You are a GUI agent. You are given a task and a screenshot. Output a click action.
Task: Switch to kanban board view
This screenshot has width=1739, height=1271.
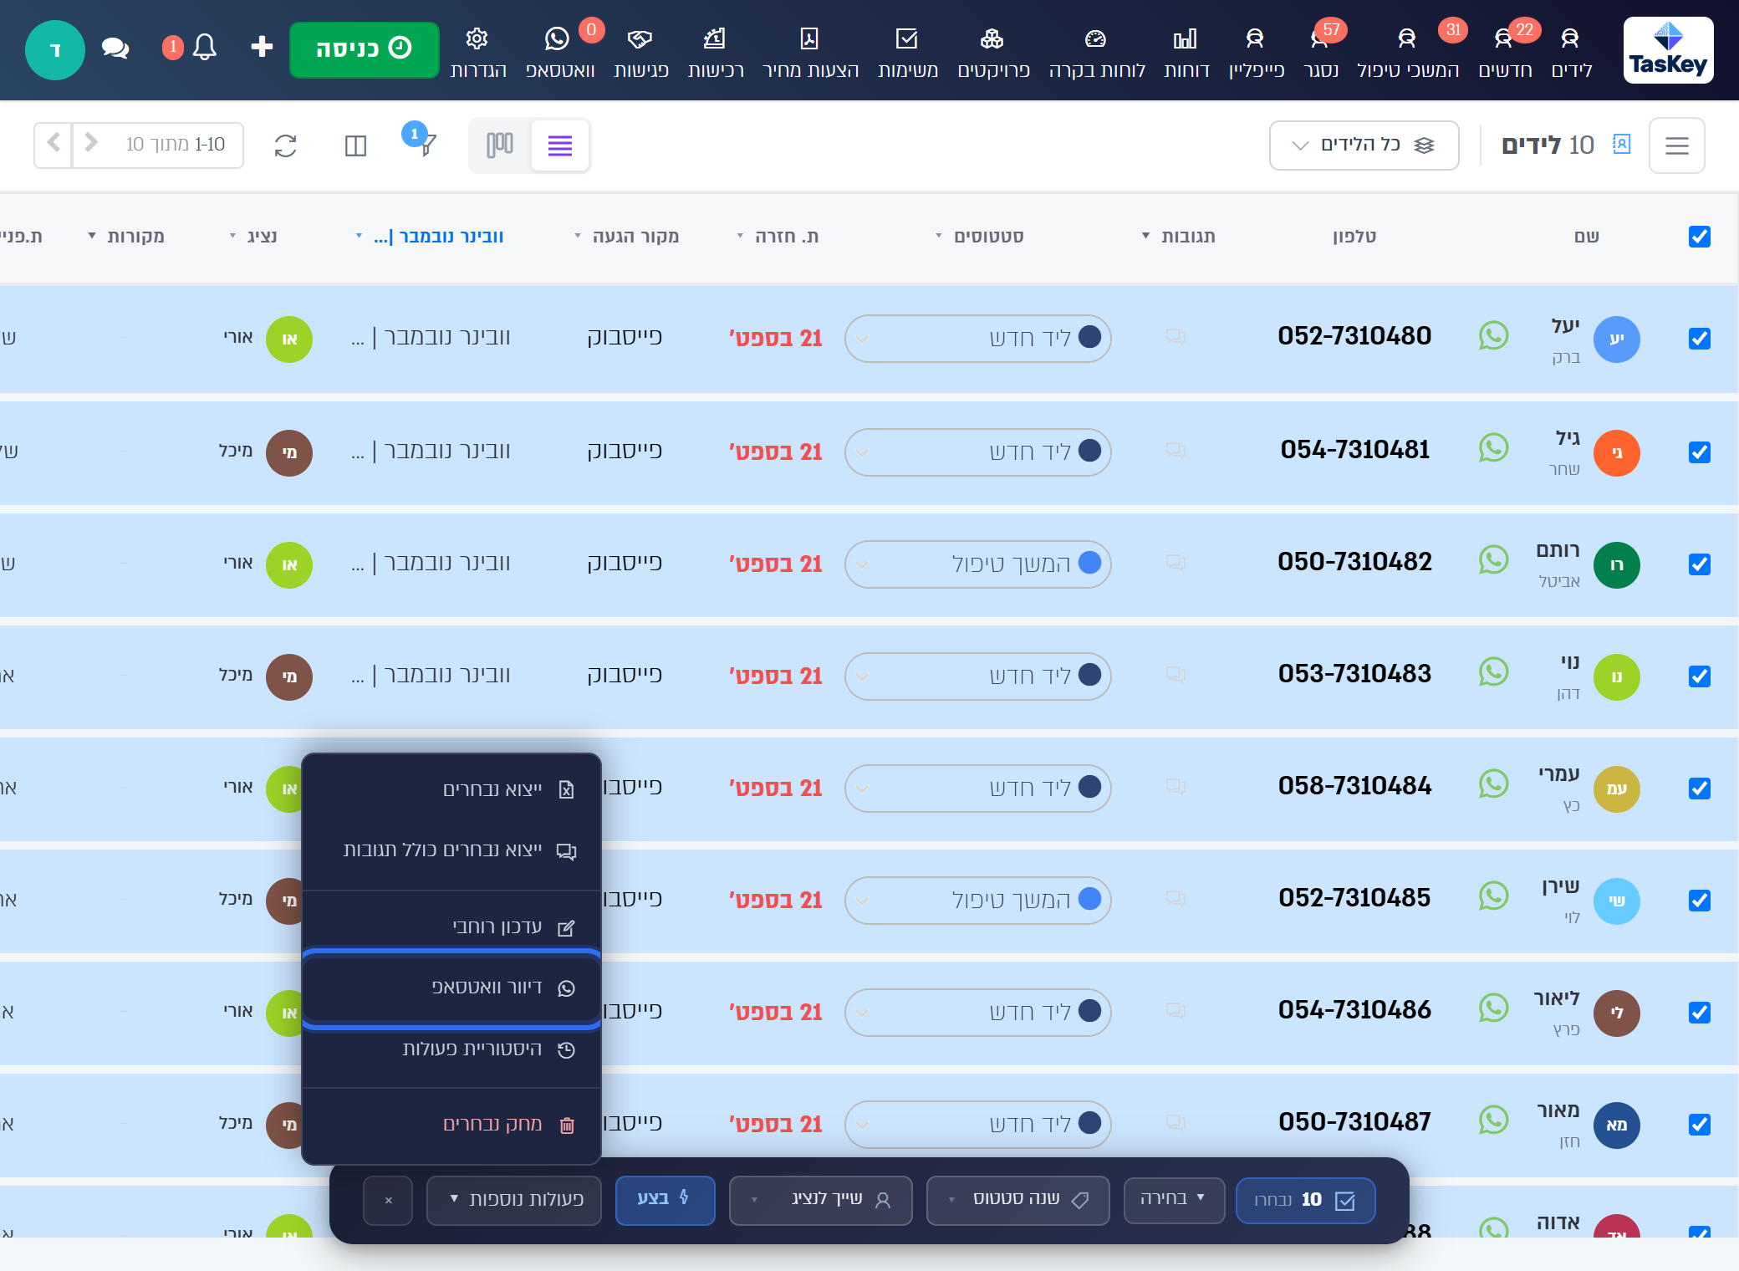(x=500, y=145)
